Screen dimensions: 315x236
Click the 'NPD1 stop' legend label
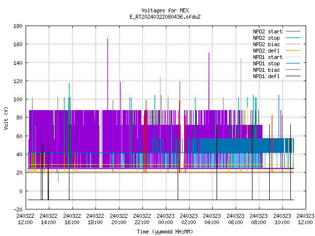(266, 63)
